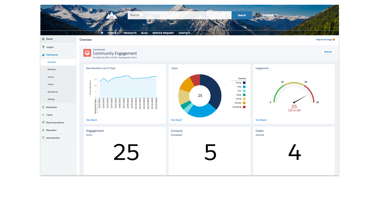
Task: Click the orange help question mark icon
Action: (x=334, y=39)
